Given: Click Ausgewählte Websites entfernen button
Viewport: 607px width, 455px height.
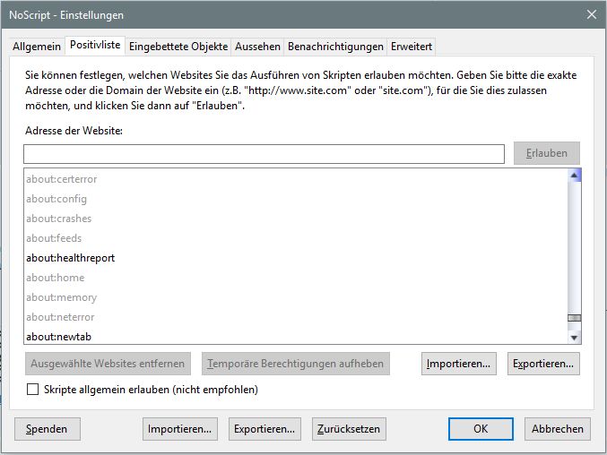Looking at the screenshot, I should pos(108,364).
